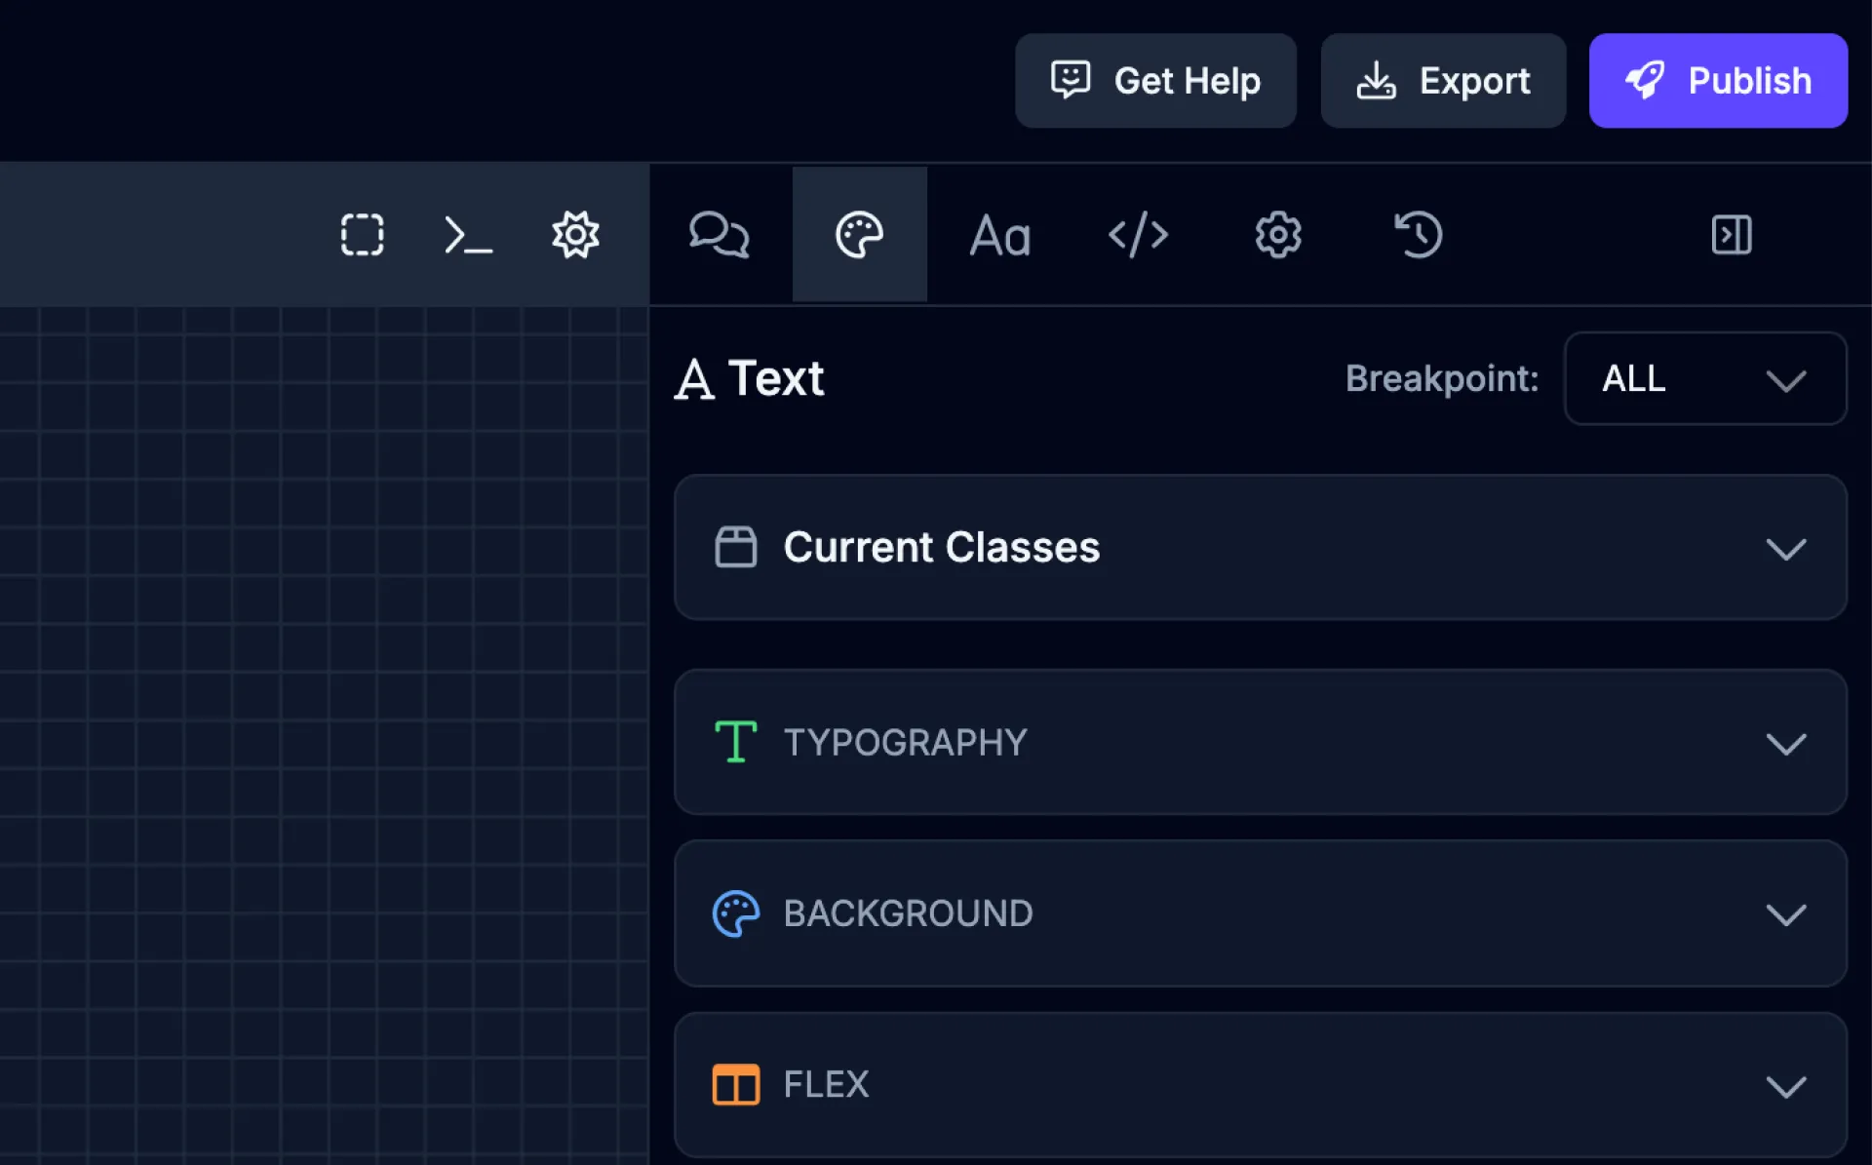Click the dashed selection box icon
This screenshot has width=1872, height=1165.
point(362,235)
